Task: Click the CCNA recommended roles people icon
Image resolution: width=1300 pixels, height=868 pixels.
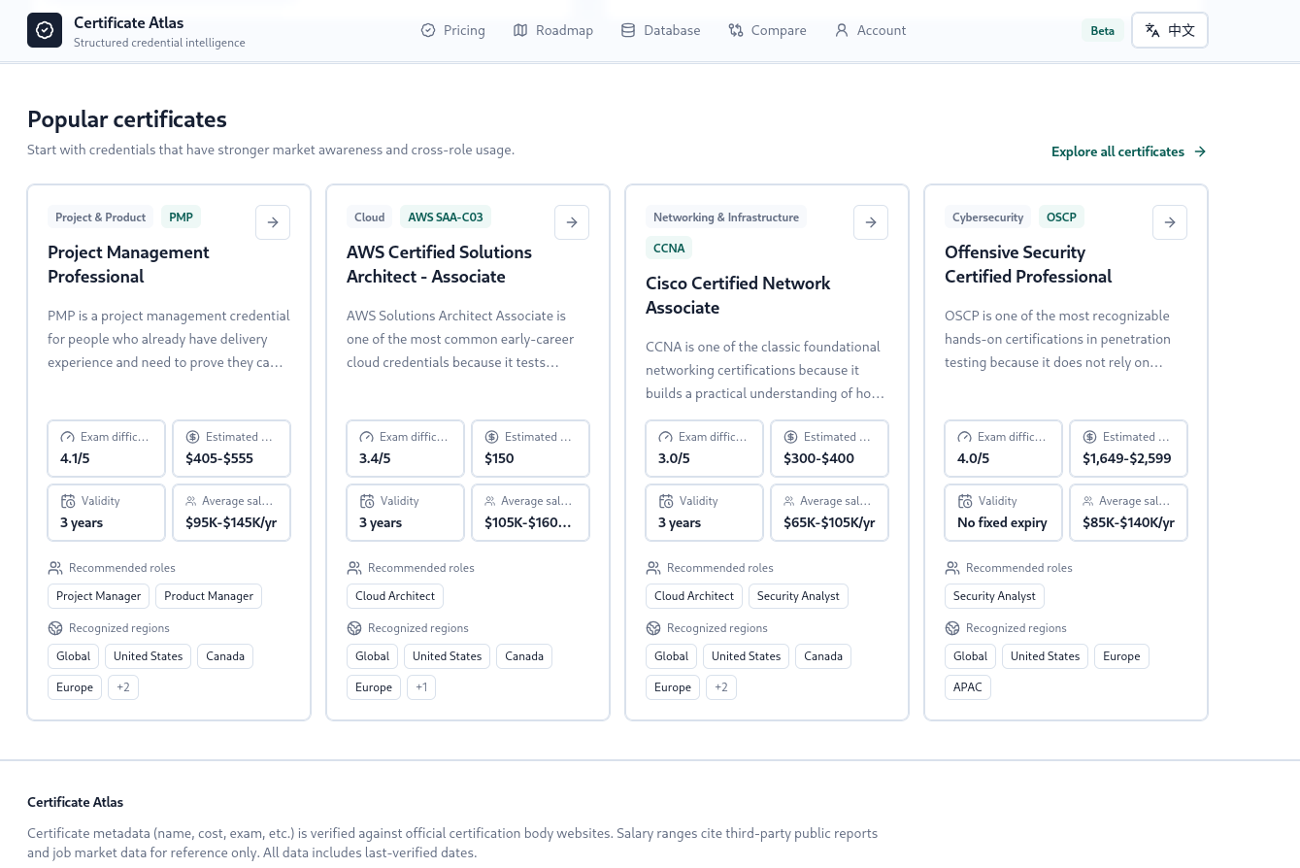Action: pyautogui.click(x=653, y=568)
